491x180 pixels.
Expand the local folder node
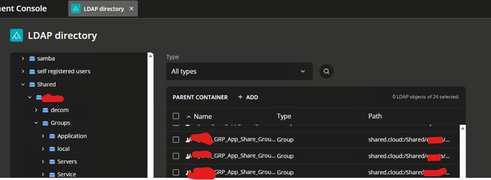(x=43, y=149)
